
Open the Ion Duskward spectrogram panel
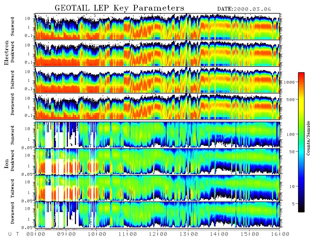click(x=157, y=161)
